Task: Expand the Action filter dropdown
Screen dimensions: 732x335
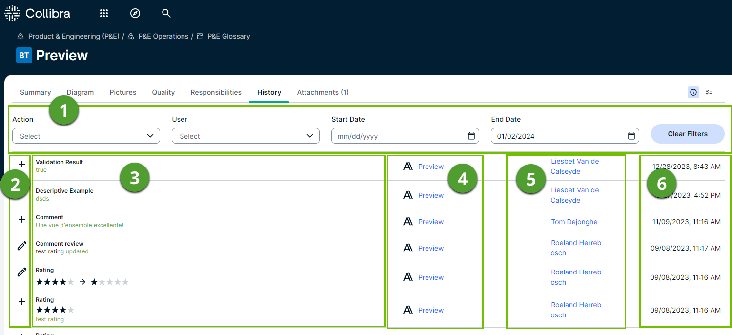Action: click(86, 136)
